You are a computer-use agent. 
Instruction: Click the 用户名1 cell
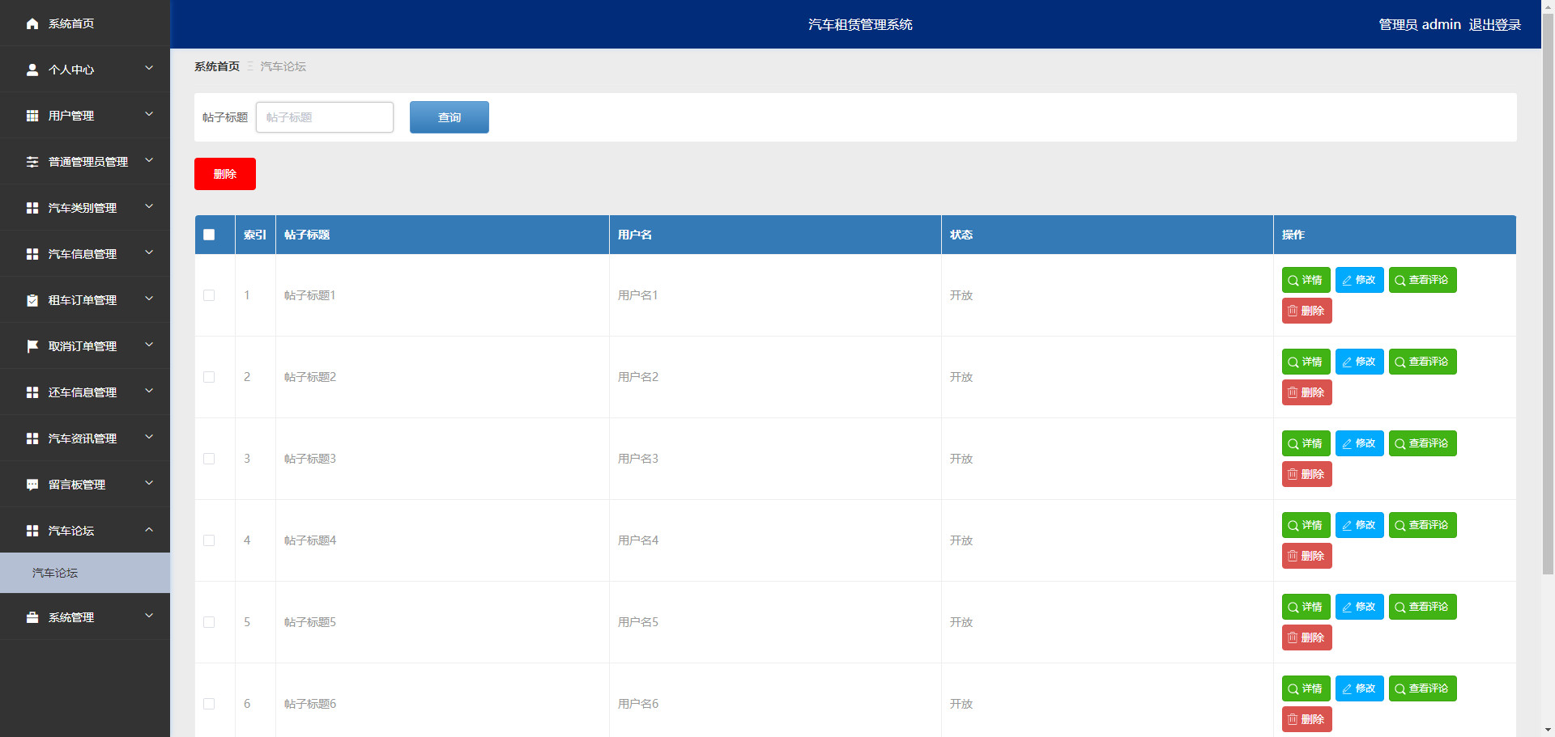tap(775, 295)
